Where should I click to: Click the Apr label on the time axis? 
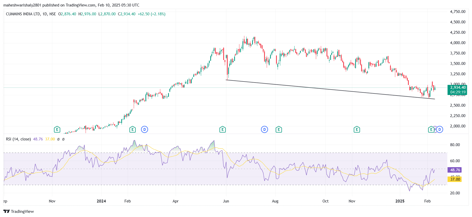click(176, 201)
